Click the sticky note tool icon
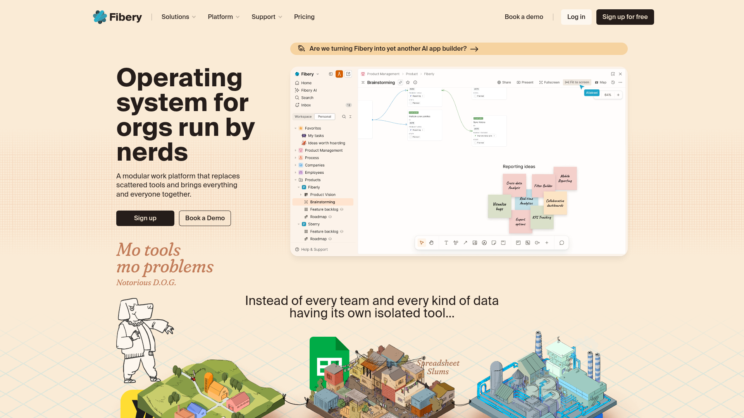This screenshot has width=744, height=418. tap(494, 243)
